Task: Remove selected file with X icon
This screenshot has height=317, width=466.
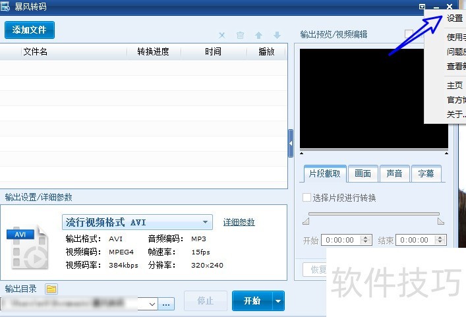Action: [221, 36]
